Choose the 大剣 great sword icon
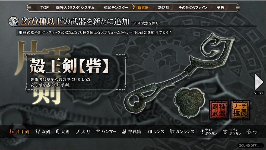The width and height of the screenshot is (266, 150). (63, 131)
